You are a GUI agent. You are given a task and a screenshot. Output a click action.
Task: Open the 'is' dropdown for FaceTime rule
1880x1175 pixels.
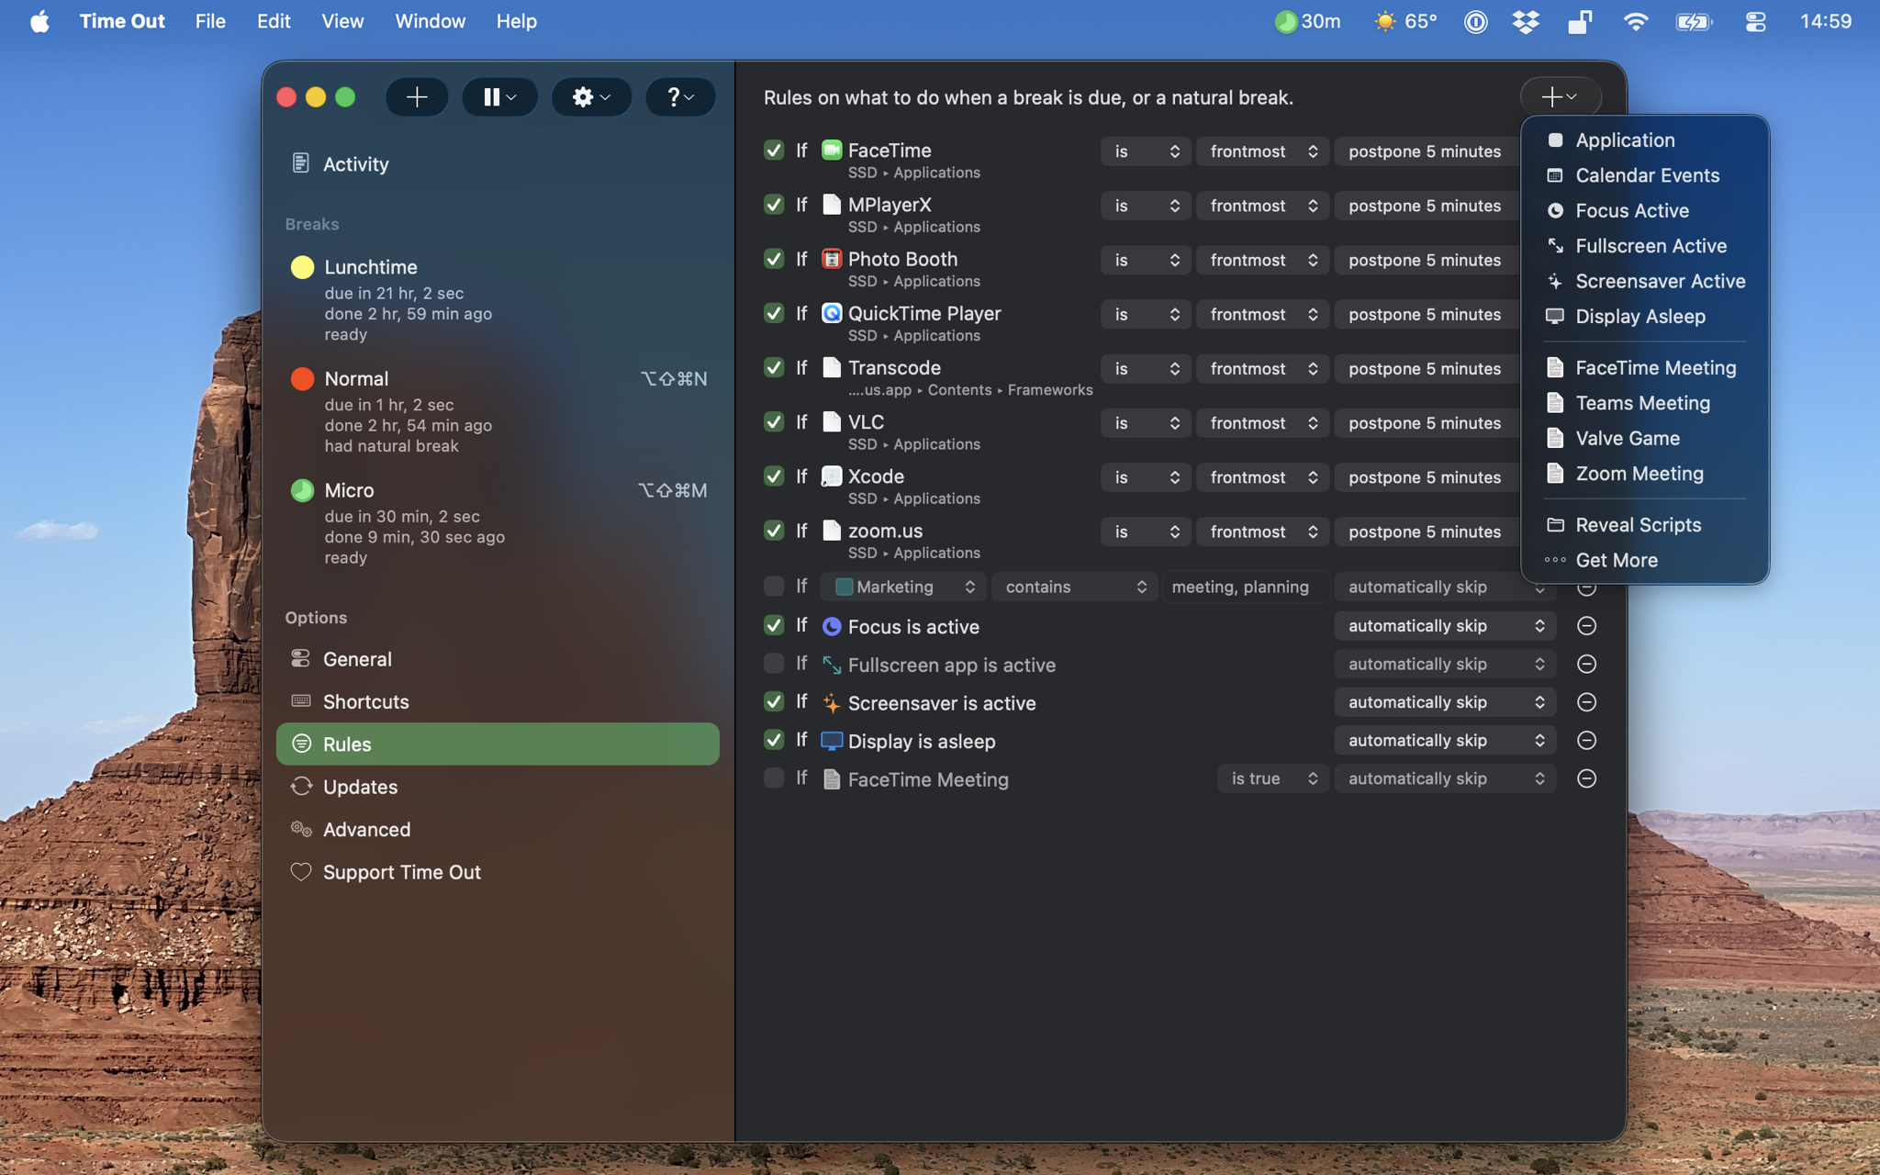tap(1146, 151)
